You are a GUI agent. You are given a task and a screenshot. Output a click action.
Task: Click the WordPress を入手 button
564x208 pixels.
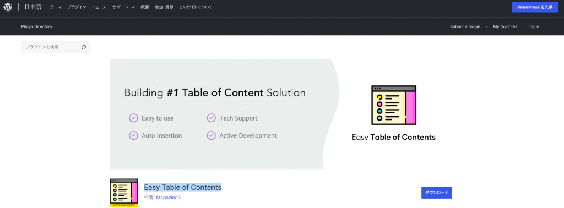[x=535, y=7]
